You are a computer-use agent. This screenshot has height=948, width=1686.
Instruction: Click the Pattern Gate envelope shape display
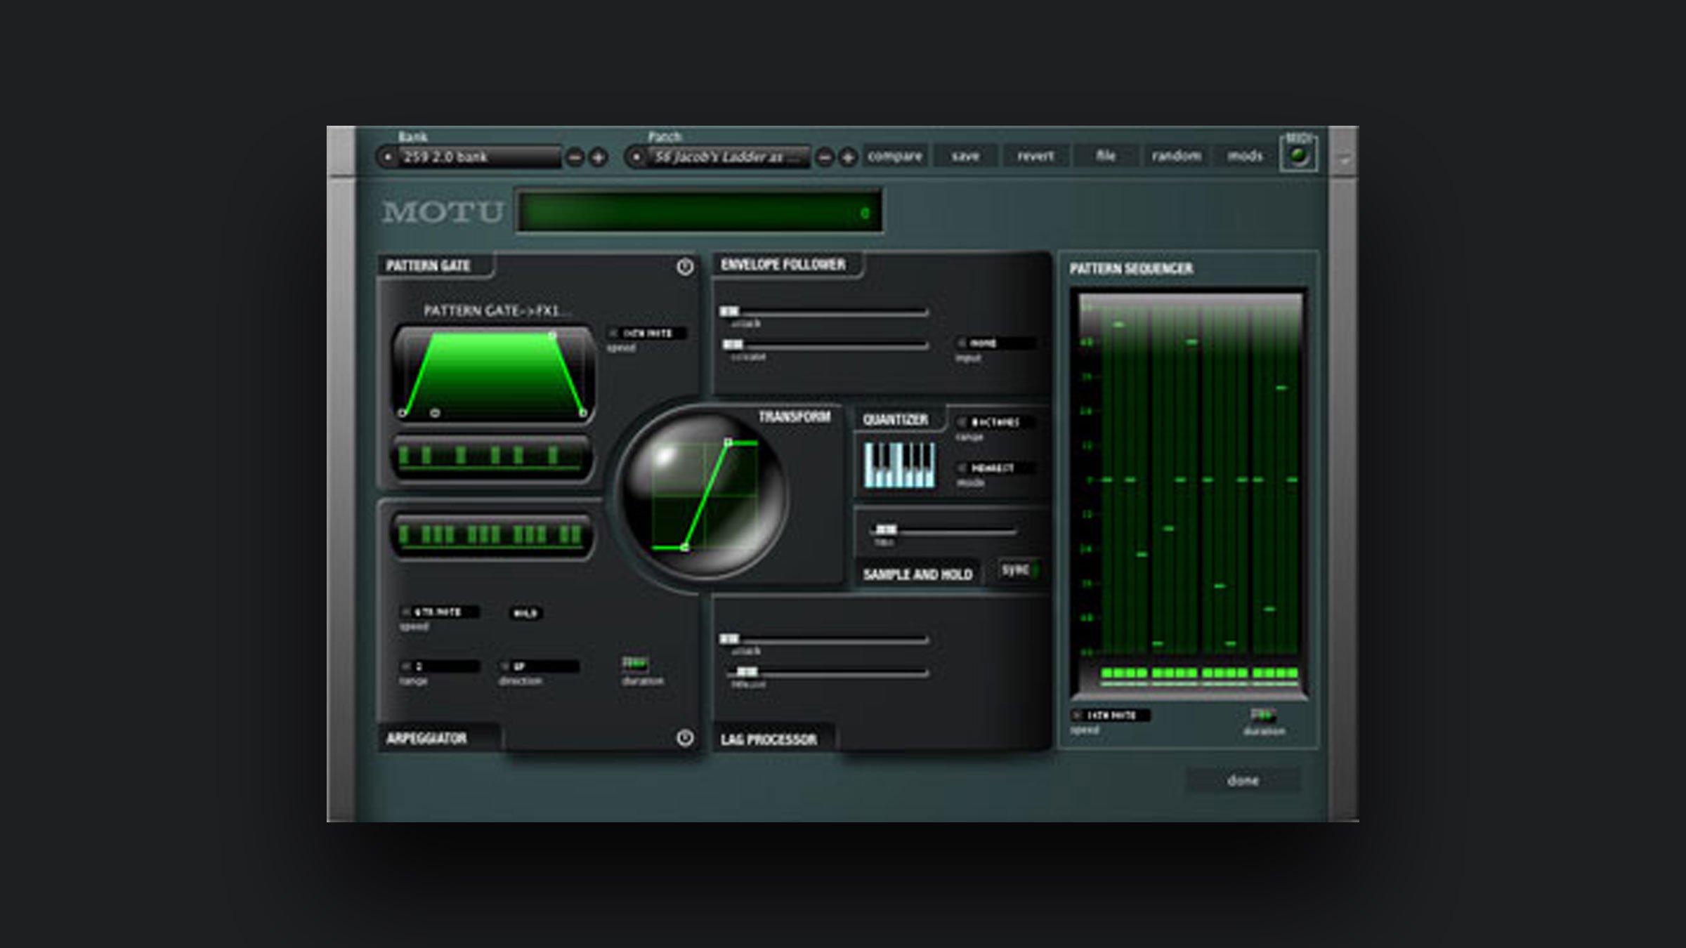(x=492, y=372)
